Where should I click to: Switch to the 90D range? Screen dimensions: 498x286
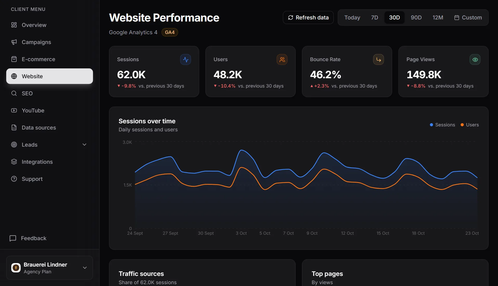point(416,18)
